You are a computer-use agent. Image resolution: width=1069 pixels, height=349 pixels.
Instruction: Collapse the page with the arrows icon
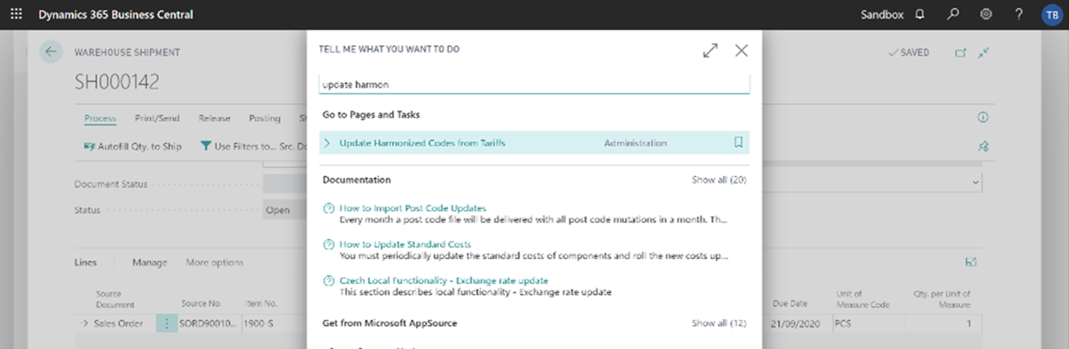point(984,52)
